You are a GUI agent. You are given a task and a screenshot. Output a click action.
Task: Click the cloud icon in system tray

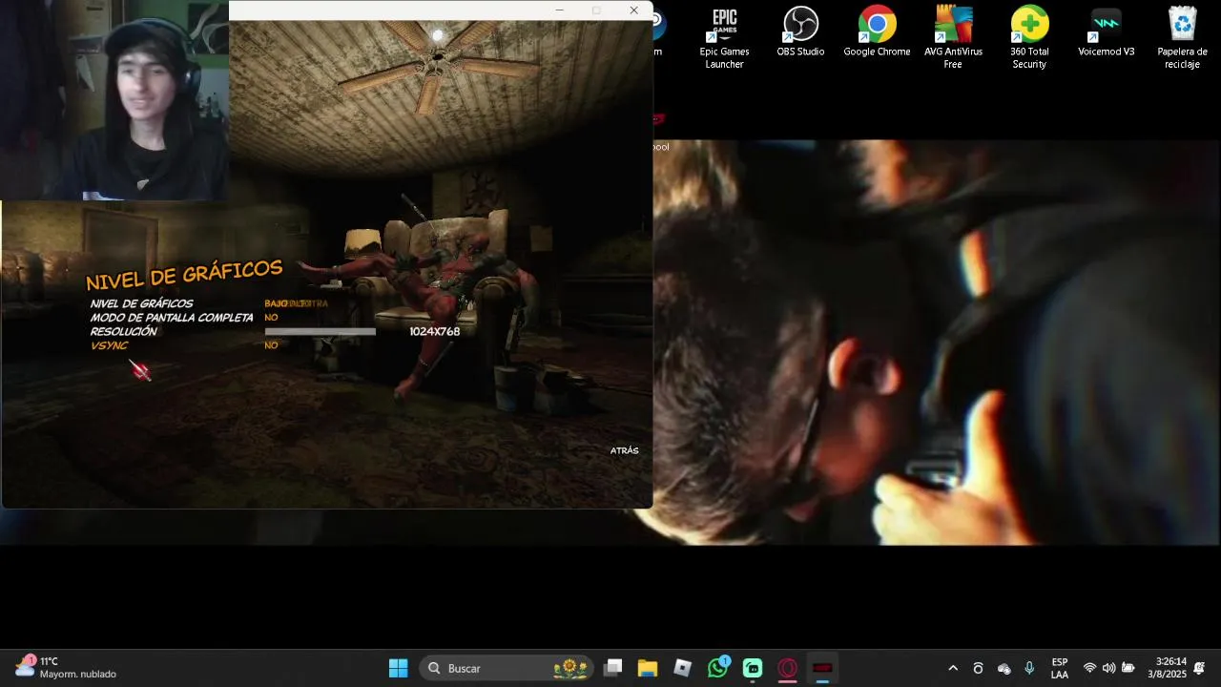1004,668
